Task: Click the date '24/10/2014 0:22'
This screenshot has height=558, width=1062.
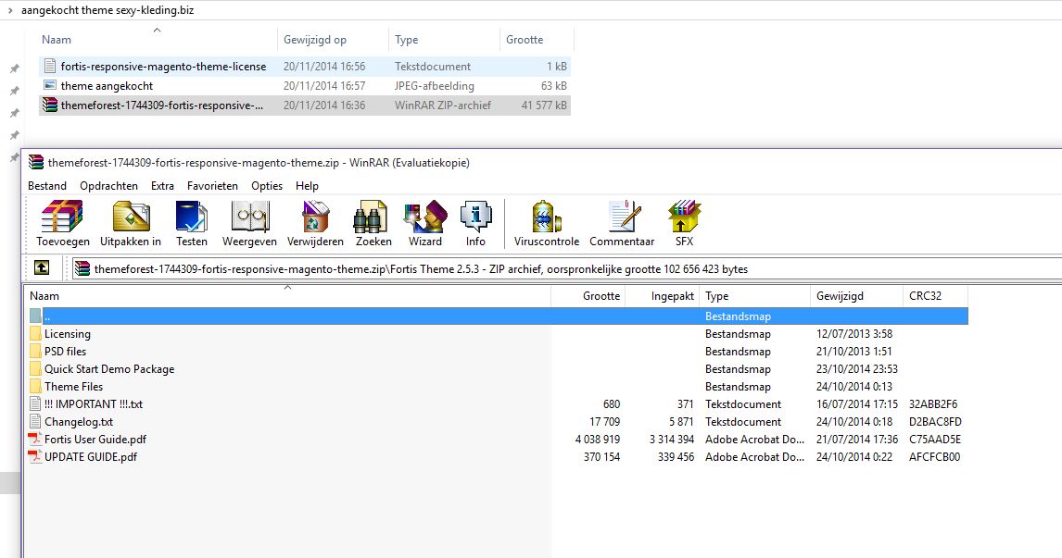Action: tap(854, 456)
